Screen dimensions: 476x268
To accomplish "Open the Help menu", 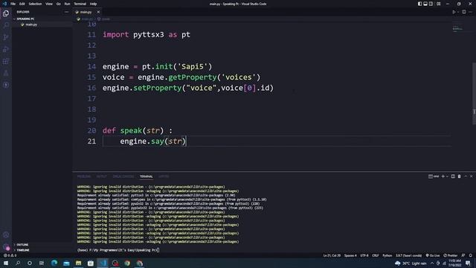I will 93,4.
